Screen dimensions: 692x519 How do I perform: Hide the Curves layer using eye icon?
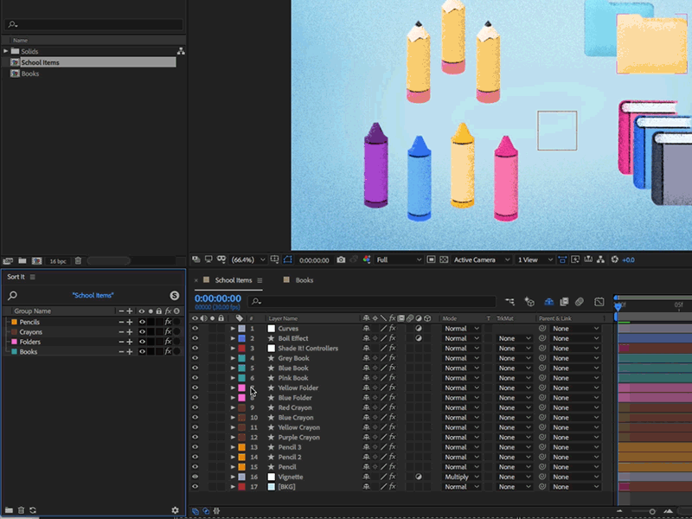195,329
